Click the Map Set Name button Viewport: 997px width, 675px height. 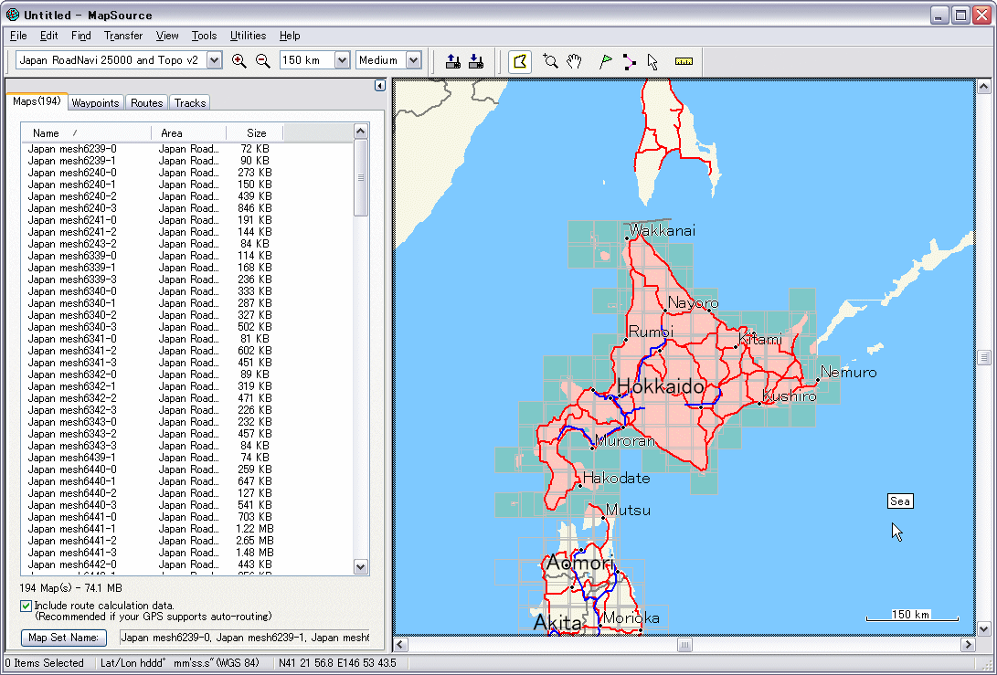64,638
